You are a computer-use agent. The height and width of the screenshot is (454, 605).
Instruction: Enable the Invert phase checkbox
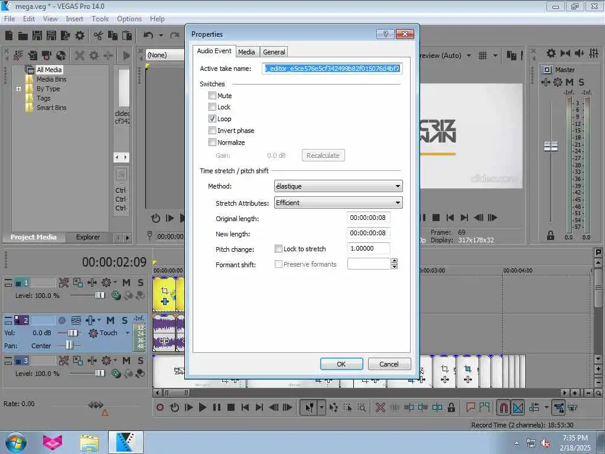212,131
